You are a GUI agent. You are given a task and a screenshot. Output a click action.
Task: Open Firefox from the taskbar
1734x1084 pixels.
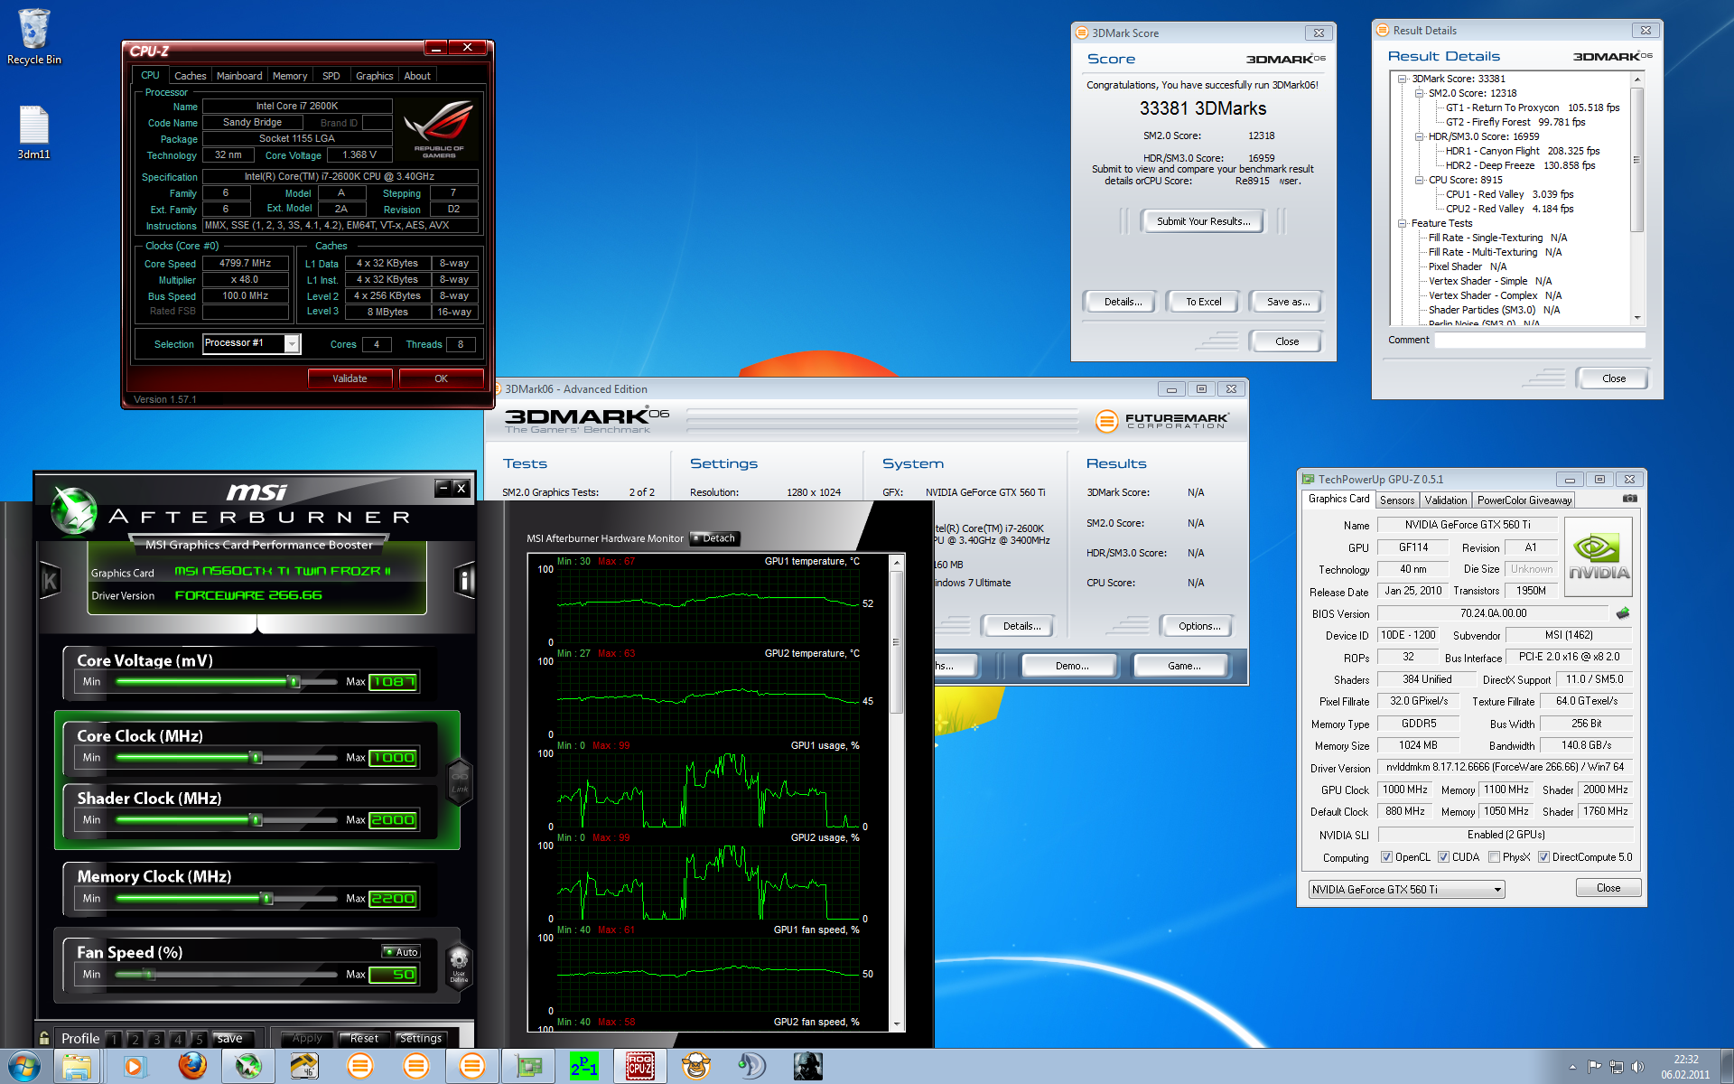[x=191, y=1067]
